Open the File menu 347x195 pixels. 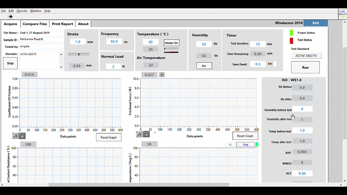point(4,11)
